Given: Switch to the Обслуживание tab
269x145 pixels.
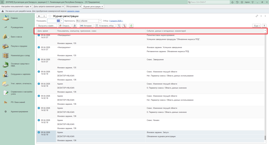Looking at the screenshot, I should (71, 6).
